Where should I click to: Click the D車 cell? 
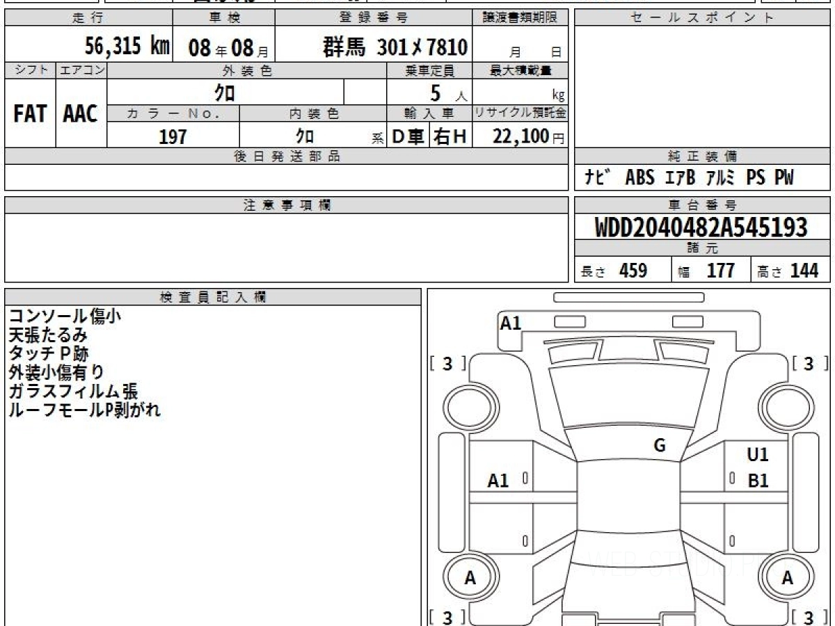pos(408,136)
